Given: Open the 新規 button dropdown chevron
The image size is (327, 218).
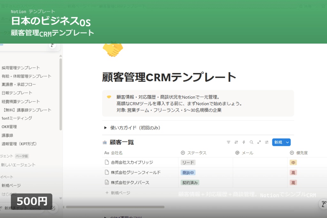Looking at the screenshot, I should click(288, 142).
